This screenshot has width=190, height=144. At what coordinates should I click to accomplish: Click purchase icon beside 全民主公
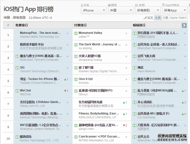point(134,137)
